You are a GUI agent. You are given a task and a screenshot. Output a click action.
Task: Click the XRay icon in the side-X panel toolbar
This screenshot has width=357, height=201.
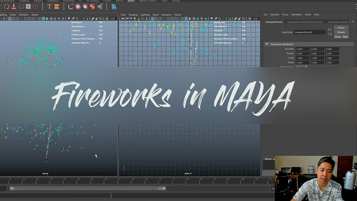[235, 19]
